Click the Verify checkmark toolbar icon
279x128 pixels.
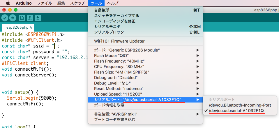(x=5, y=18)
